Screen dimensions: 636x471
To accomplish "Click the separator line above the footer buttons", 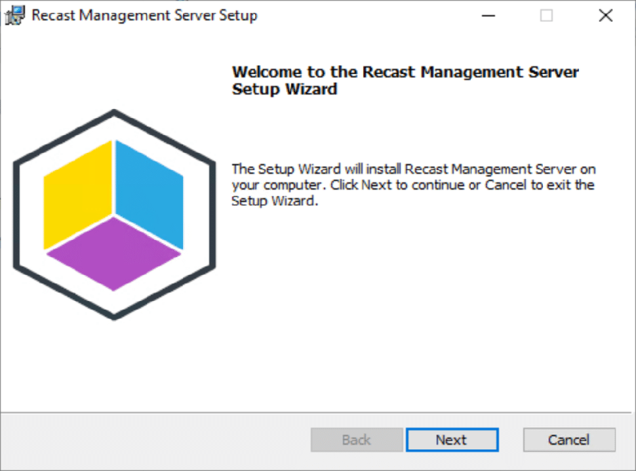I will pyautogui.click(x=317, y=413).
